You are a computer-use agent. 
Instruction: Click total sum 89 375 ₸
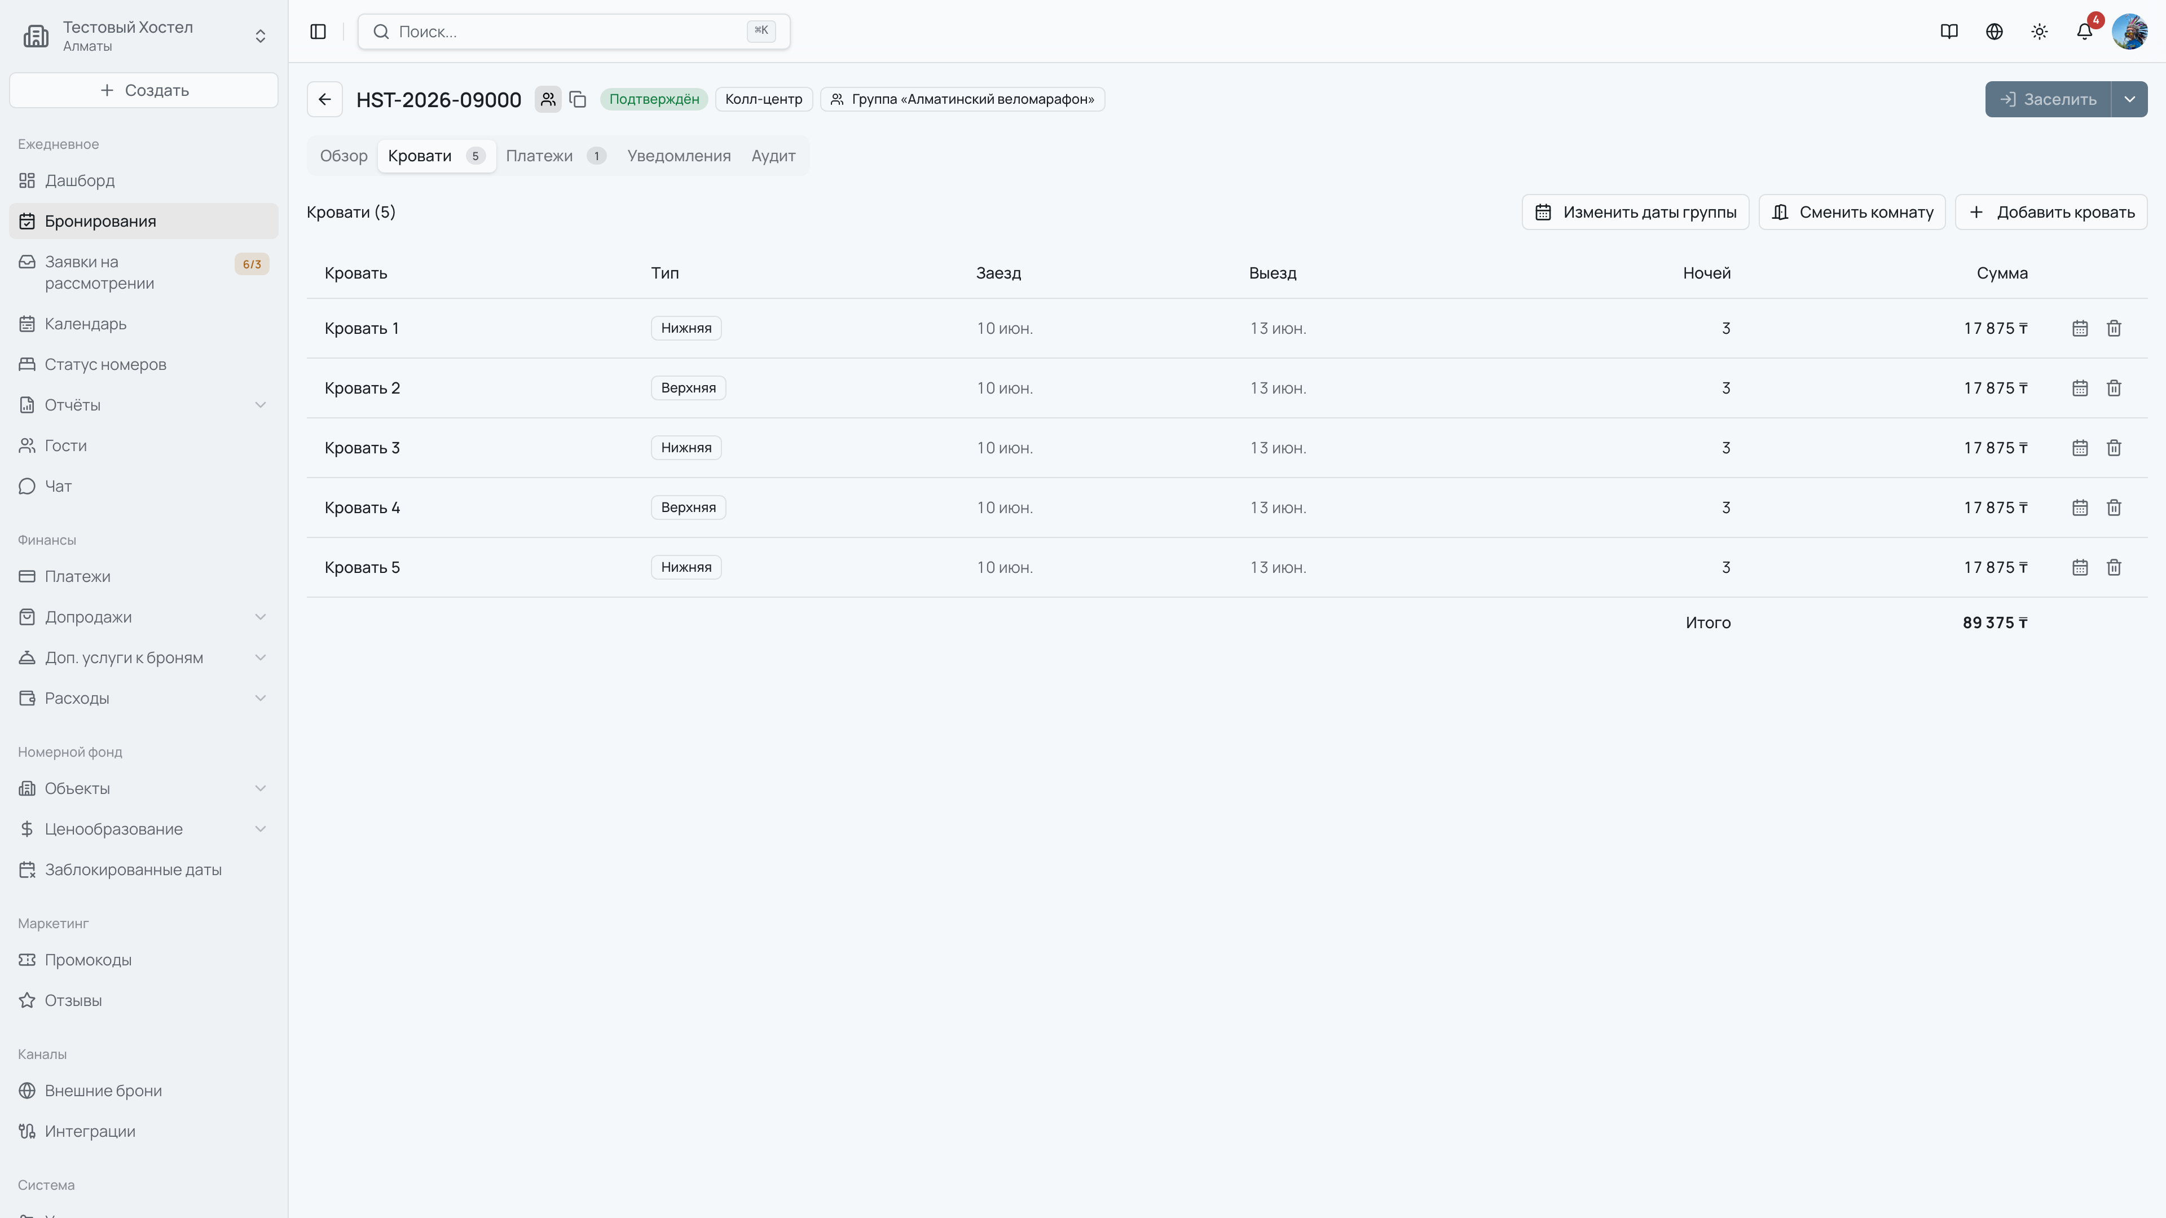(1995, 623)
